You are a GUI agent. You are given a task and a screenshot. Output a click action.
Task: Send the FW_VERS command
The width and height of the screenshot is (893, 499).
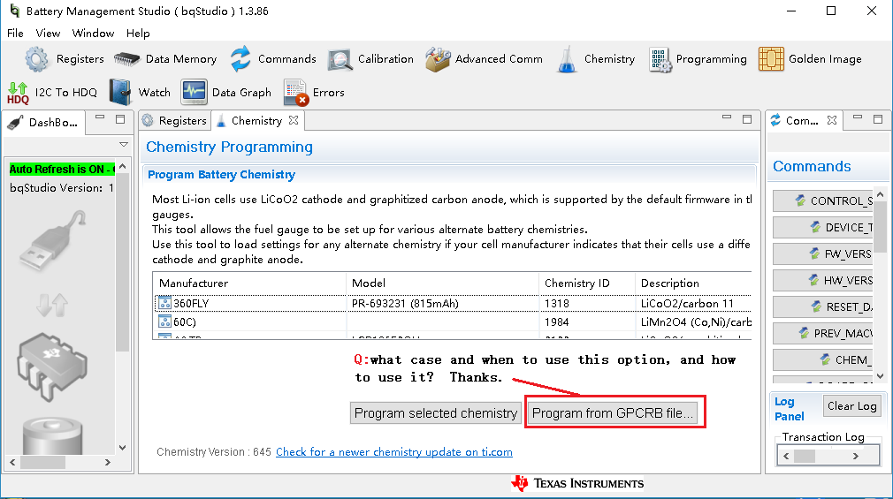823,253
